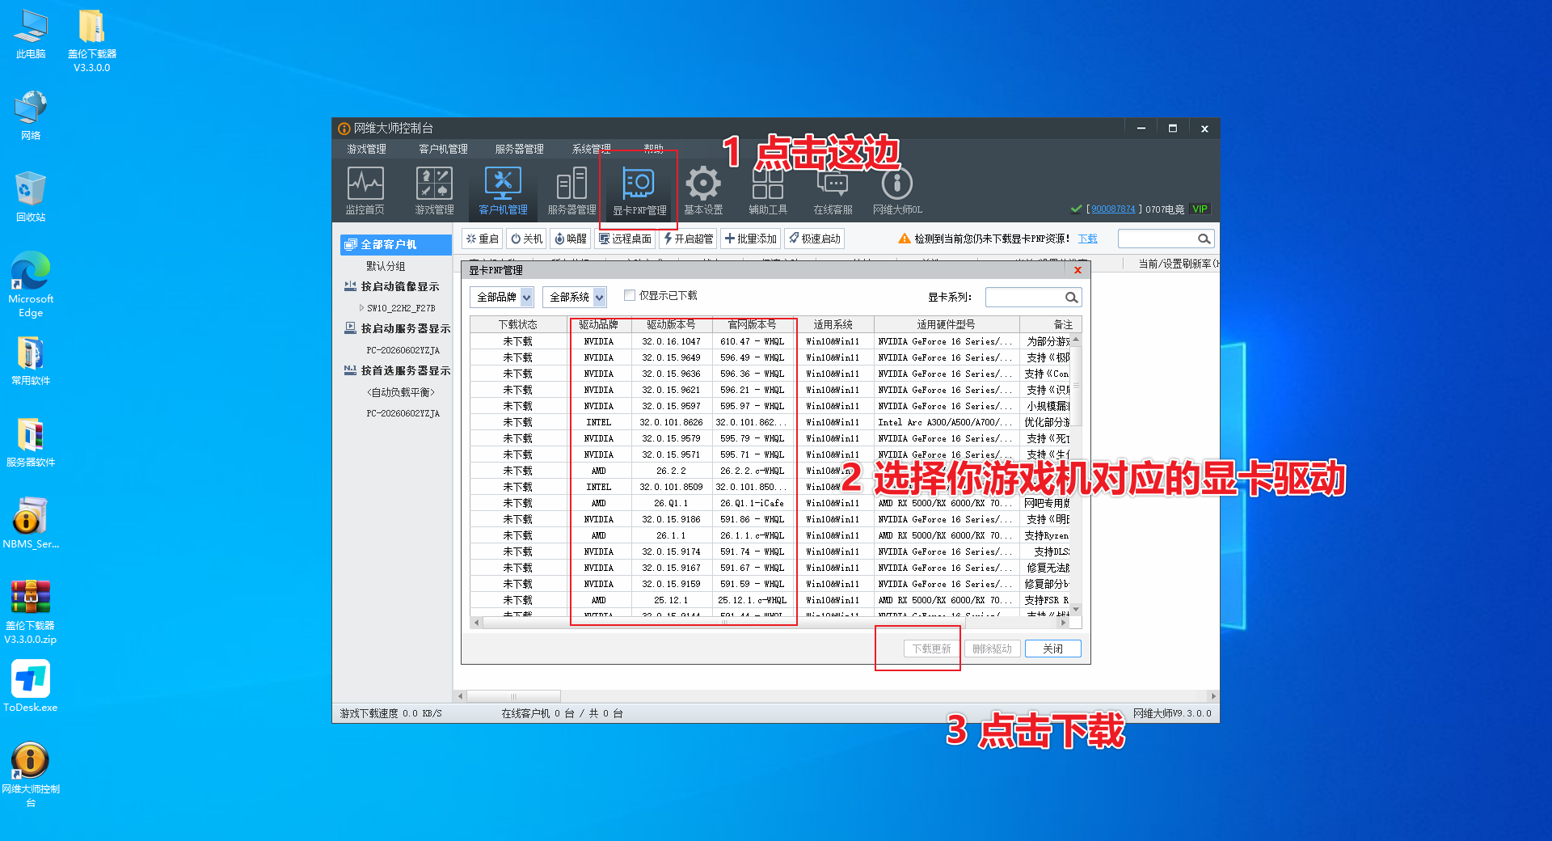Open the 辅助工具 grid icon
Viewport: 1552px width, 841px height.
pyautogui.click(x=768, y=191)
